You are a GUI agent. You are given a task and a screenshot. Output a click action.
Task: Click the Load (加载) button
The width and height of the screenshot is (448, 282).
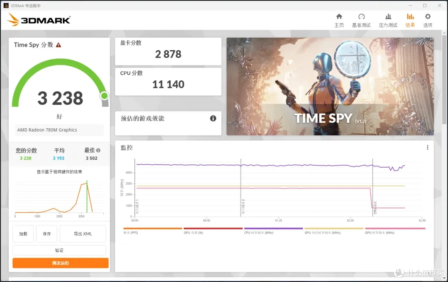click(x=23, y=234)
